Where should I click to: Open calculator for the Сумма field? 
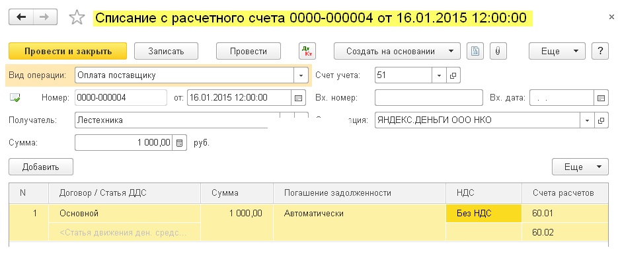click(179, 143)
